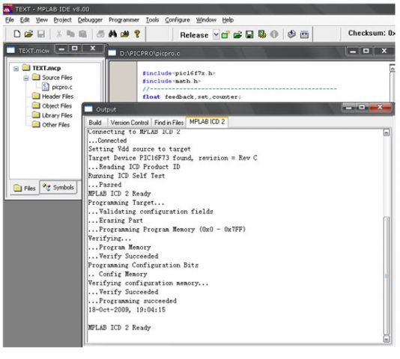Minimize the Output window
Image resolution: width=400 pixels, height=359 pixels.
point(349,108)
